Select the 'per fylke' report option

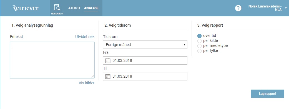click(x=199, y=51)
